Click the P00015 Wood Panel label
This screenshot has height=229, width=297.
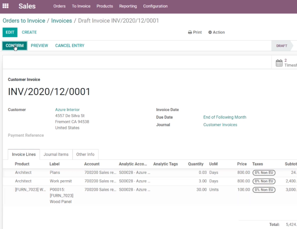[61, 196]
